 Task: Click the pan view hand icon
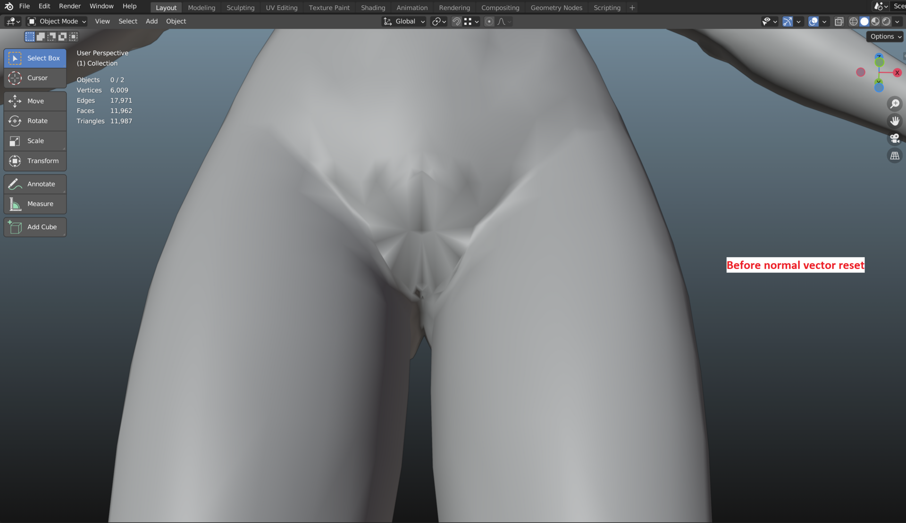[x=895, y=121]
